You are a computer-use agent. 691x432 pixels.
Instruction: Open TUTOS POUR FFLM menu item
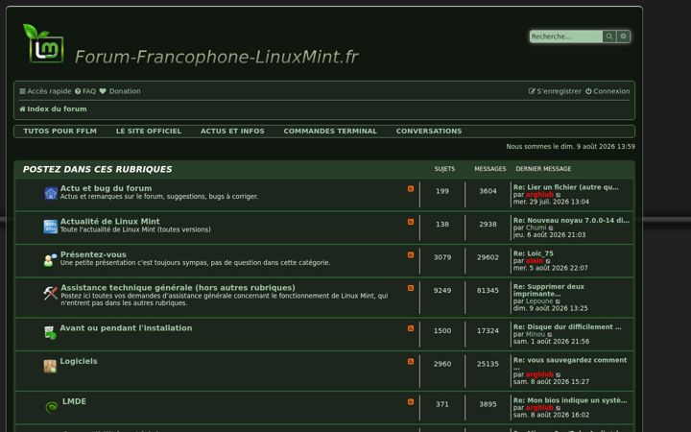(x=60, y=131)
